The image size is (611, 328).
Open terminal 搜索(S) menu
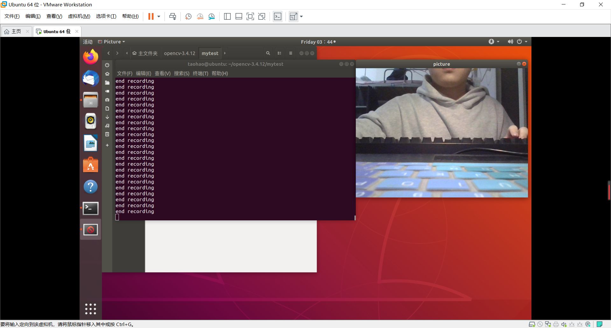(x=182, y=74)
